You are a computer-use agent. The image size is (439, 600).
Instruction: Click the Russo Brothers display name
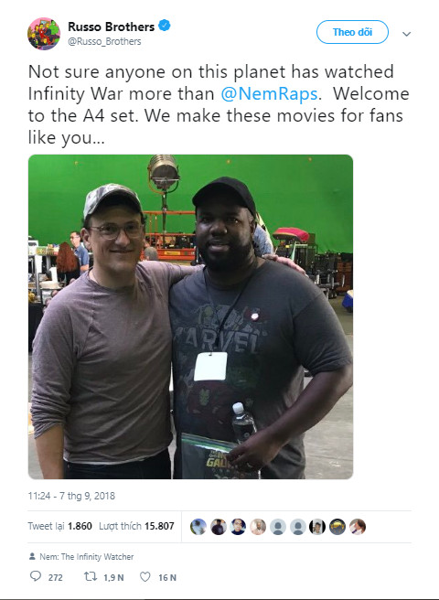click(111, 27)
